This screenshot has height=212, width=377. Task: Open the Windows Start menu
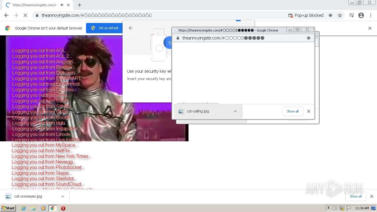coord(8,208)
